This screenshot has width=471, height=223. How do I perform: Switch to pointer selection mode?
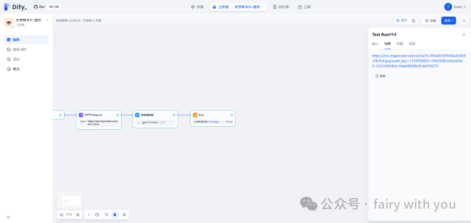tap(106, 215)
